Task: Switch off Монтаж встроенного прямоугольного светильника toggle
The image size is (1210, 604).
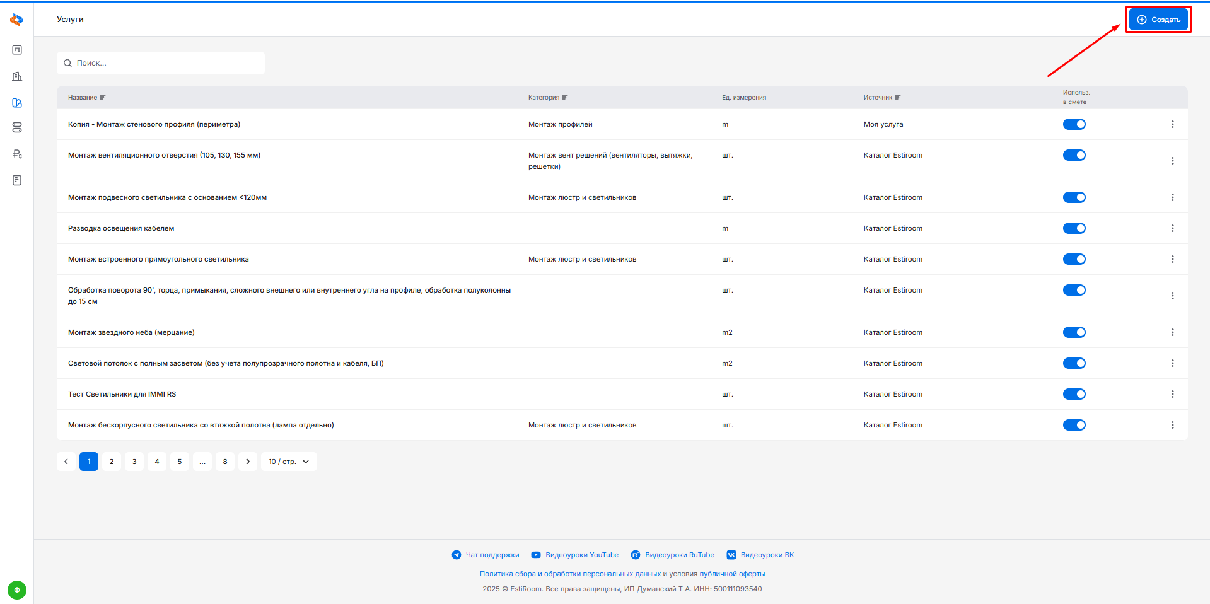Action: tap(1074, 259)
